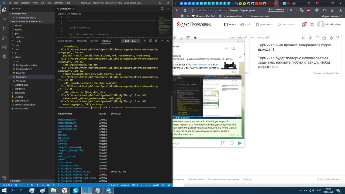Open the Source Control view
Image resolution: width=345 pixels, height=194 pixels.
click(4, 28)
